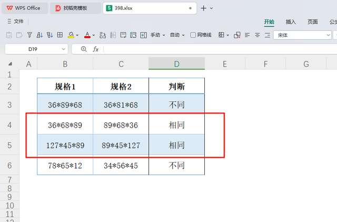Image resolution: width=337 pixels, height=222 pixels.
Task: Select column D header
Action: 177,64
